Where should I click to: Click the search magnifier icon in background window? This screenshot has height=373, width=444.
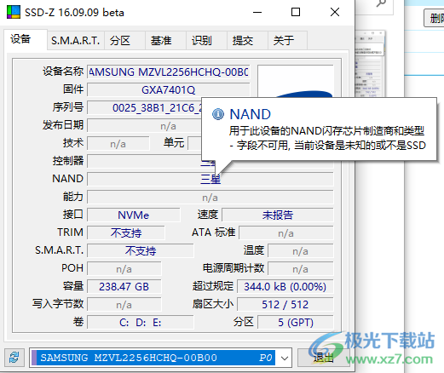(381, 3)
